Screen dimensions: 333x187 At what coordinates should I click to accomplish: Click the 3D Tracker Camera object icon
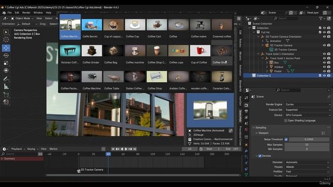coord(267,45)
